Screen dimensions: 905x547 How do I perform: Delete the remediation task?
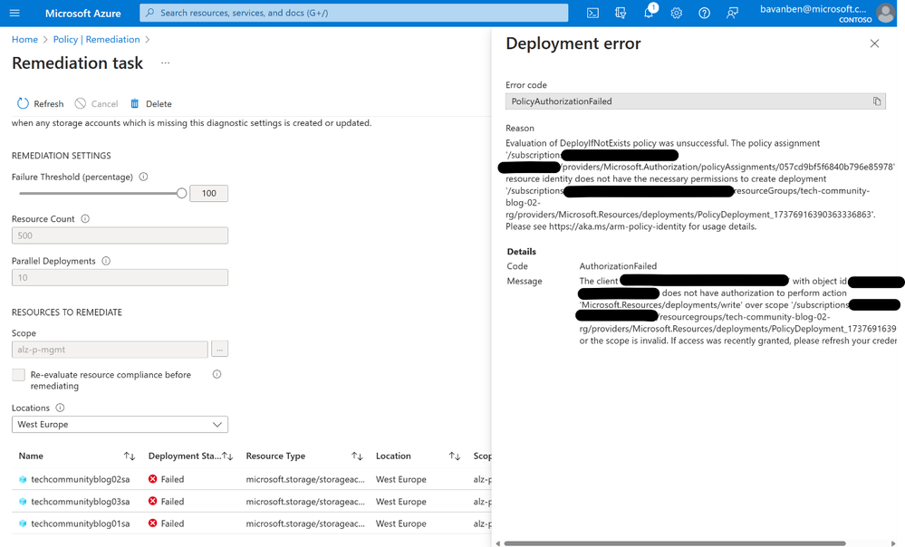(x=150, y=104)
